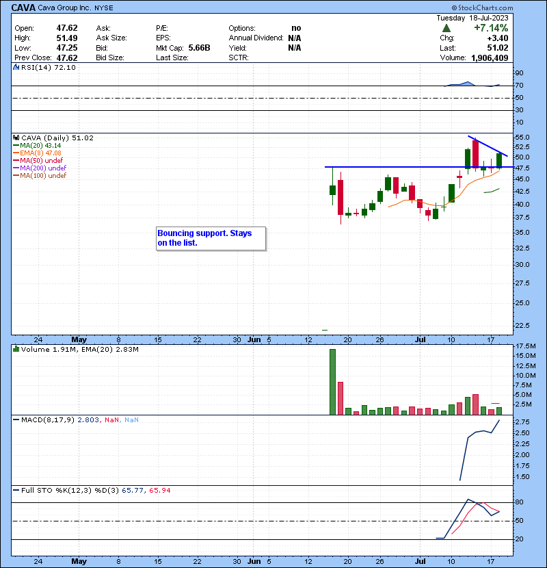Click the Options value 'no'
This screenshot has height=568, width=547.
tap(296, 28)
